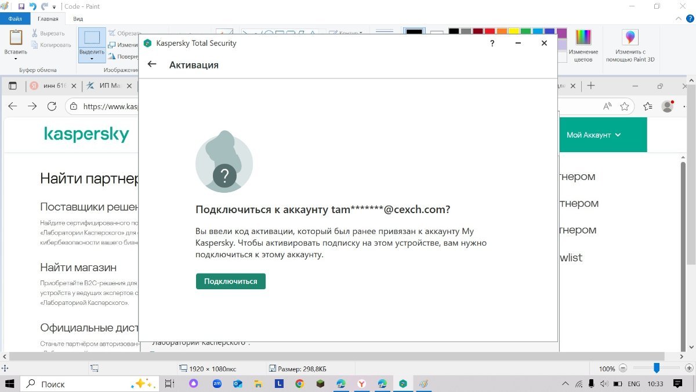Open Paint from the taskbar

(x=424, y=384)
